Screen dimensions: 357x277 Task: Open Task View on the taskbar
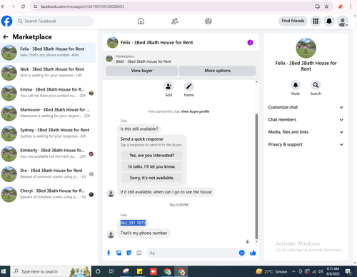(x=111, y=271)
